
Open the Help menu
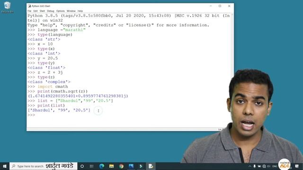coord(80,11)
